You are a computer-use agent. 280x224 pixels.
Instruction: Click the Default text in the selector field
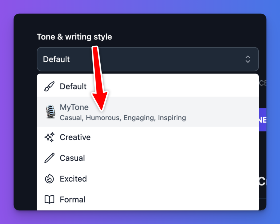[56, 59]
